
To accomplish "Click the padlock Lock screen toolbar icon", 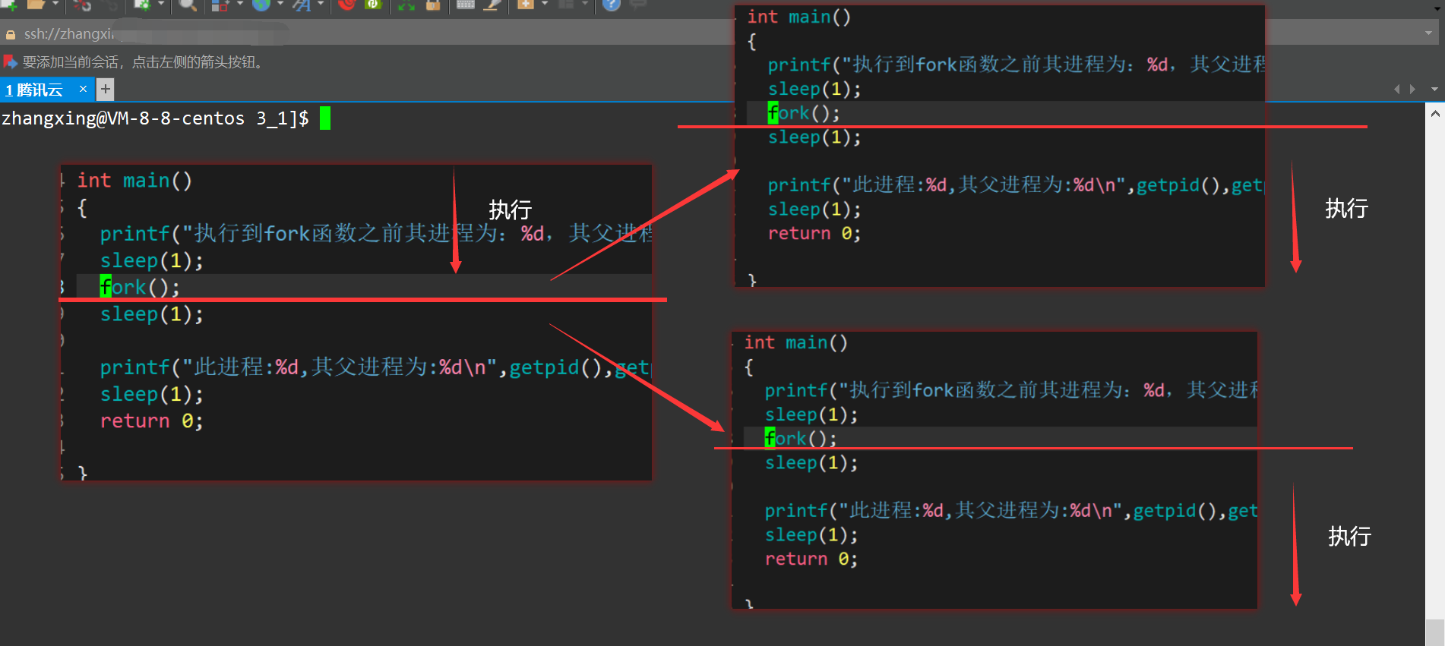I will point(433,5).
